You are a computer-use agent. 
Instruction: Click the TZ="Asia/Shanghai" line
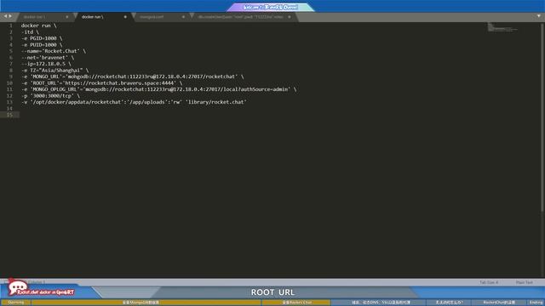(x=54, y=71)
